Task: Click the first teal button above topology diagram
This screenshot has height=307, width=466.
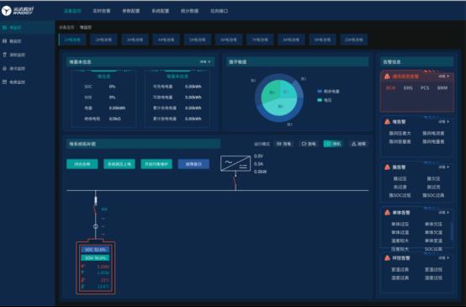Action: [x=82, y=164]
